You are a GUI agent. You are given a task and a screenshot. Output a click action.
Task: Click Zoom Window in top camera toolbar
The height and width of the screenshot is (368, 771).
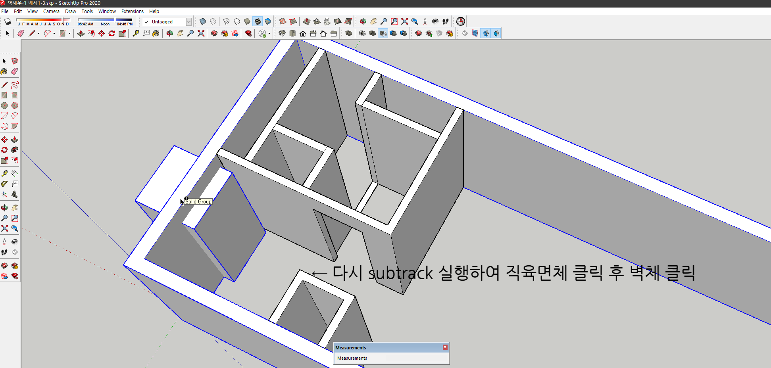(x=394, y=21)
